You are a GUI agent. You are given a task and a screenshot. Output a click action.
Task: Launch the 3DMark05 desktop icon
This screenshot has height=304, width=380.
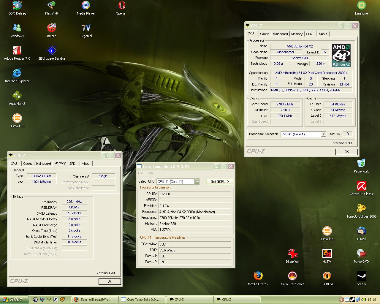point(327,234)
